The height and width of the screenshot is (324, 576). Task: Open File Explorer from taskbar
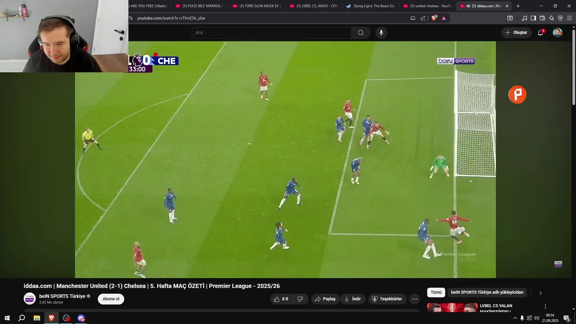pos(37,318)
